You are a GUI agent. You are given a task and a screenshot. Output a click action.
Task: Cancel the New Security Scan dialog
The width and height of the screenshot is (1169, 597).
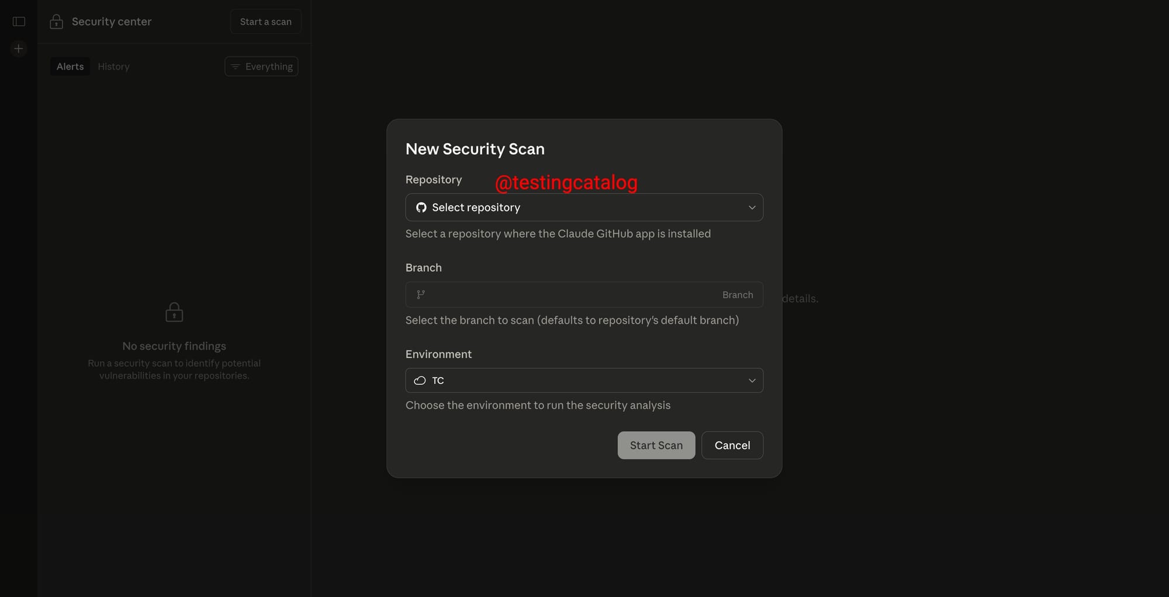[732, 445]
